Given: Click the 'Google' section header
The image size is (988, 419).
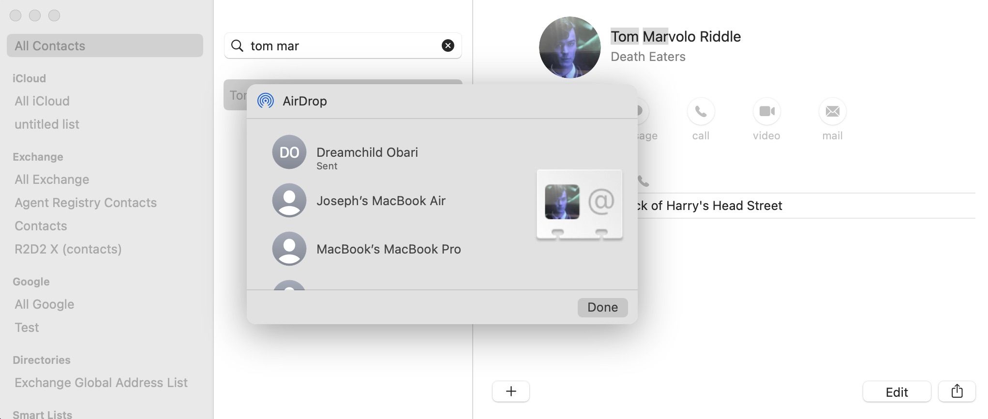Looking at the screenshot, I should point(31,281).
